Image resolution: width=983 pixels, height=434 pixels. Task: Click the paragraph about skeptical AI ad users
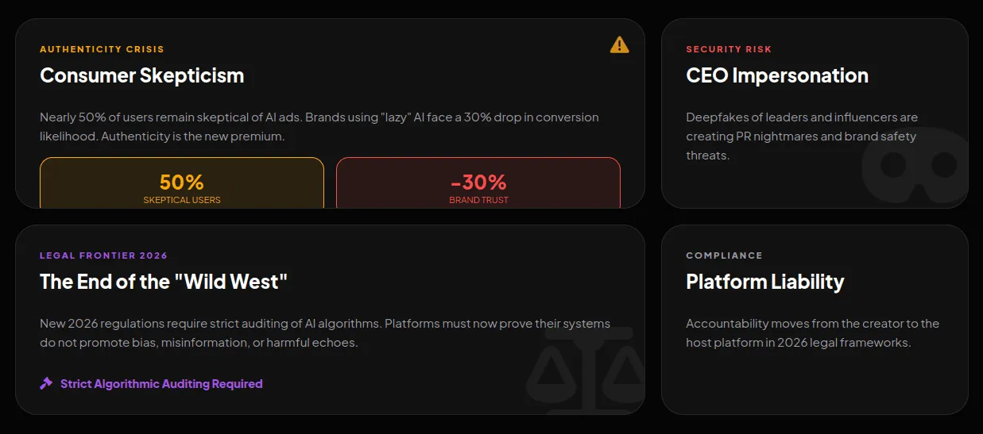click(319, 127)
